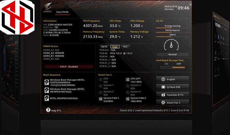Select the CPU OPT fan icon

click(127, 79)
